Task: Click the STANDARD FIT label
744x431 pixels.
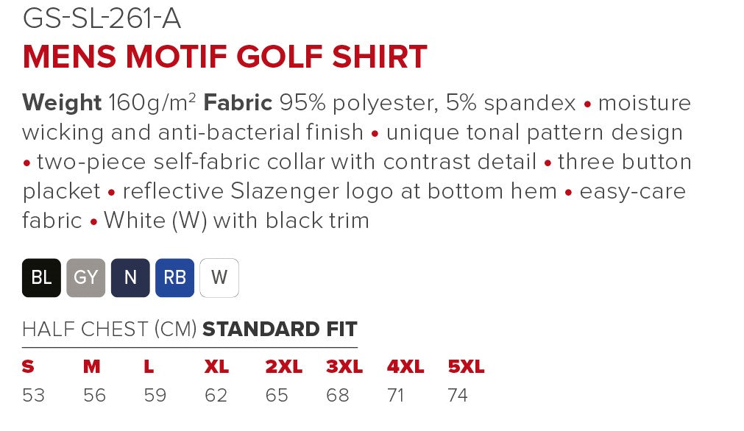Action: [280, 329]
